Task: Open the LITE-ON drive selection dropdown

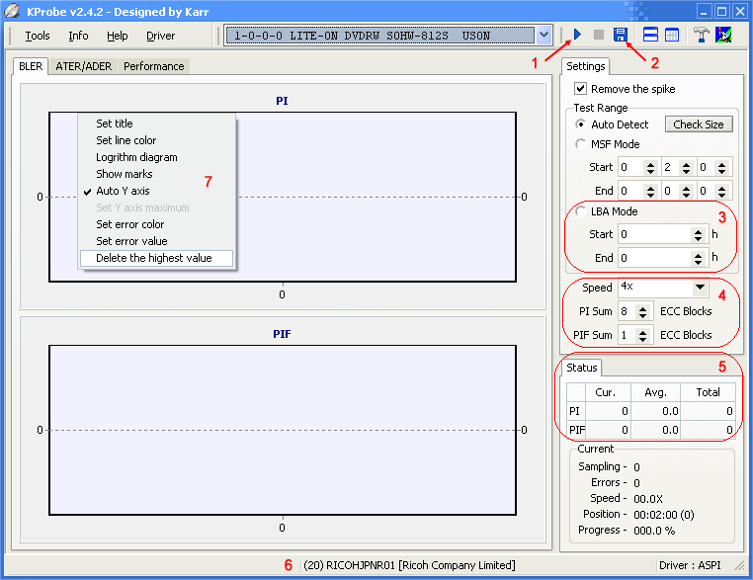Action: (544, 36)
